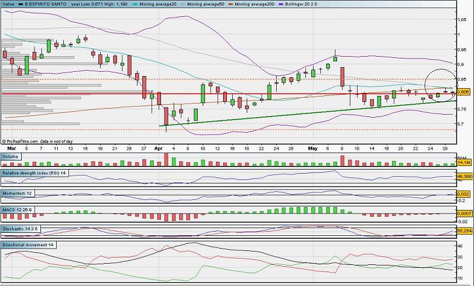The image size is (474, 286).
Task: Open the Stochastic 14 3 5 indicator label
Action: point(21,229)
